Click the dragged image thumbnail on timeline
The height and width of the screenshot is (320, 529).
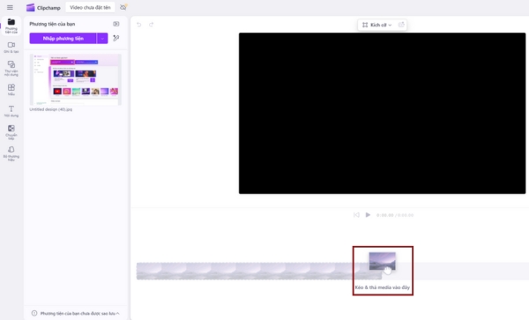383,261
